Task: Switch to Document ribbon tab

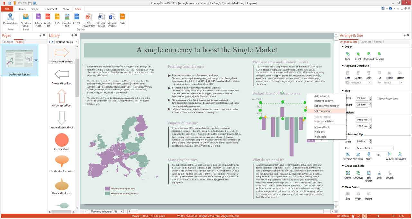Action: coord(51,9)
